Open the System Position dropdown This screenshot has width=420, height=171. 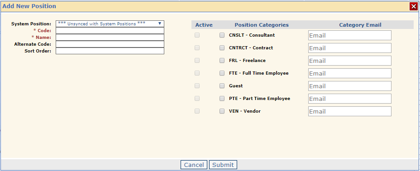(x=110, y=24)
